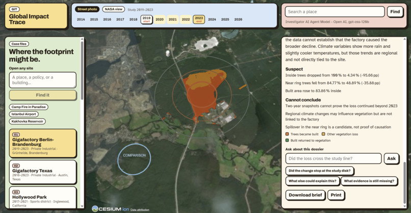
Task: Click the GIT logo badge
Action: tap(14, 9)
